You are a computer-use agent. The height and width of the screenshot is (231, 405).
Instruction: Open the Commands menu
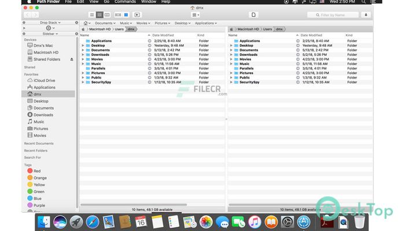point(125,2)
